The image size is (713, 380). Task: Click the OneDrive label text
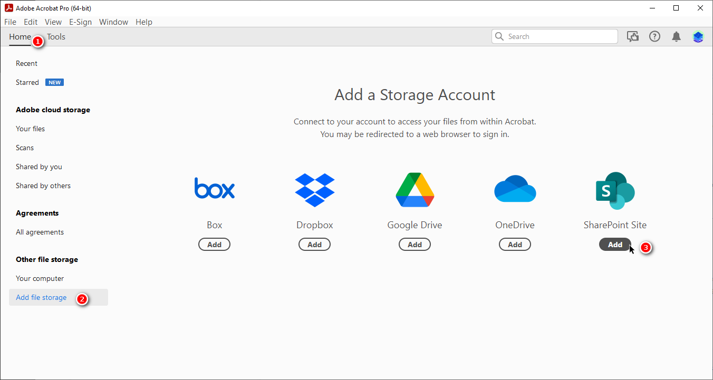[x=515, y=225]
